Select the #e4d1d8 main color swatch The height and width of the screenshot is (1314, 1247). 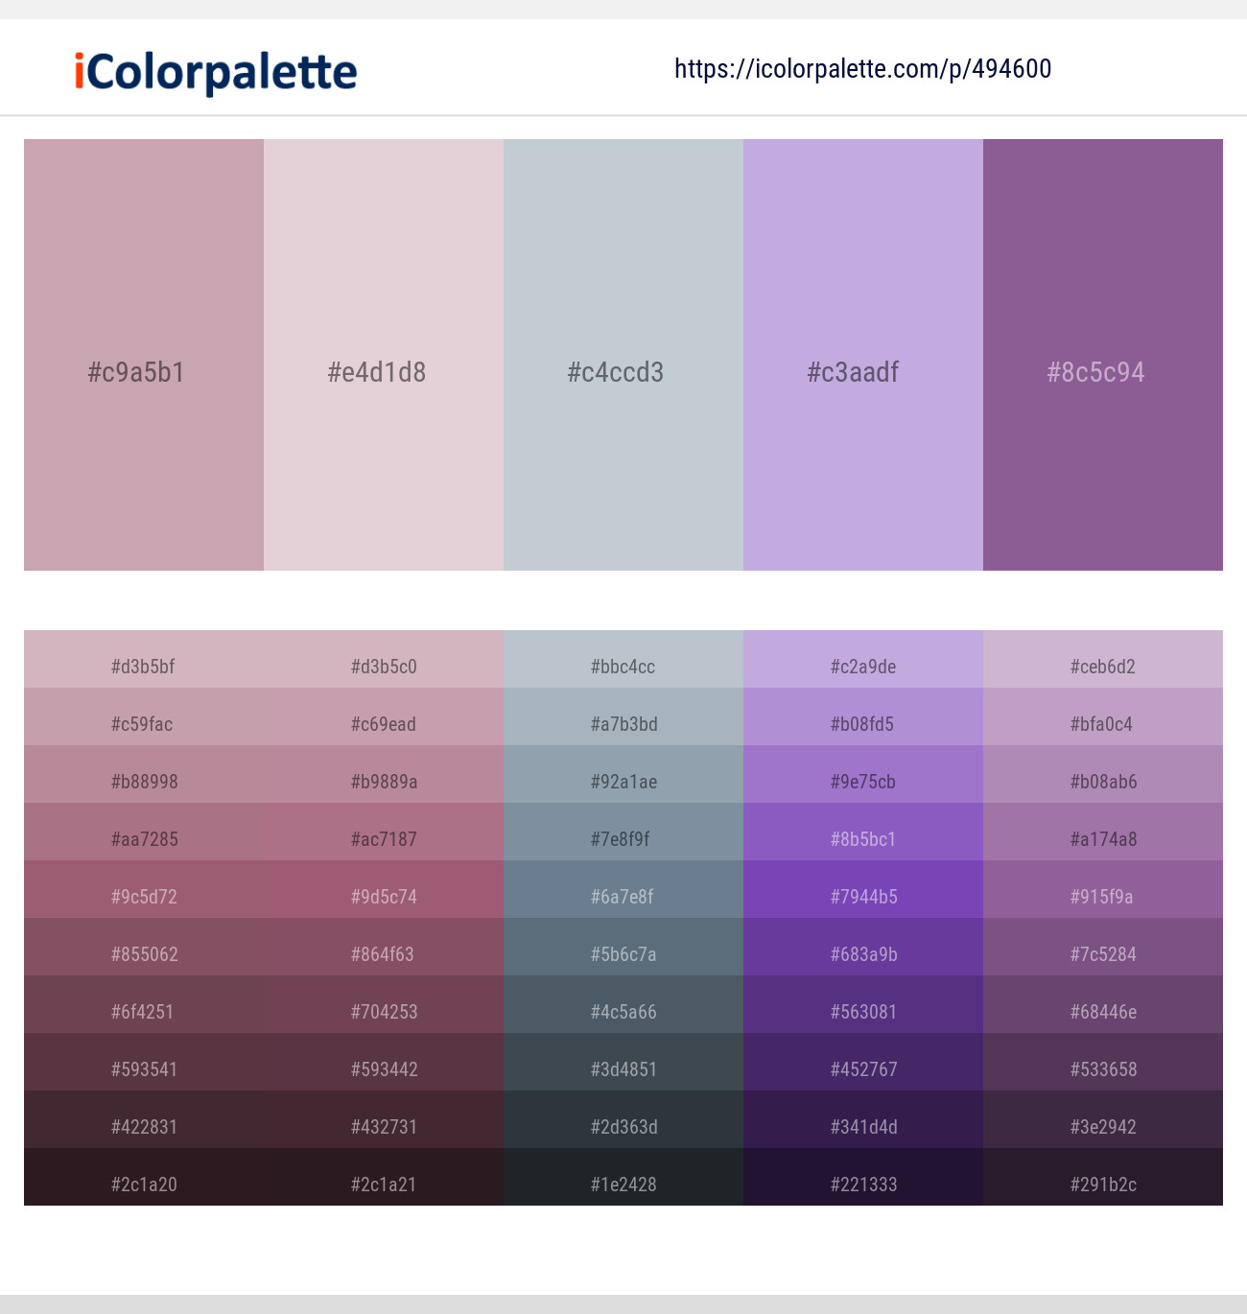click(384, 355)
